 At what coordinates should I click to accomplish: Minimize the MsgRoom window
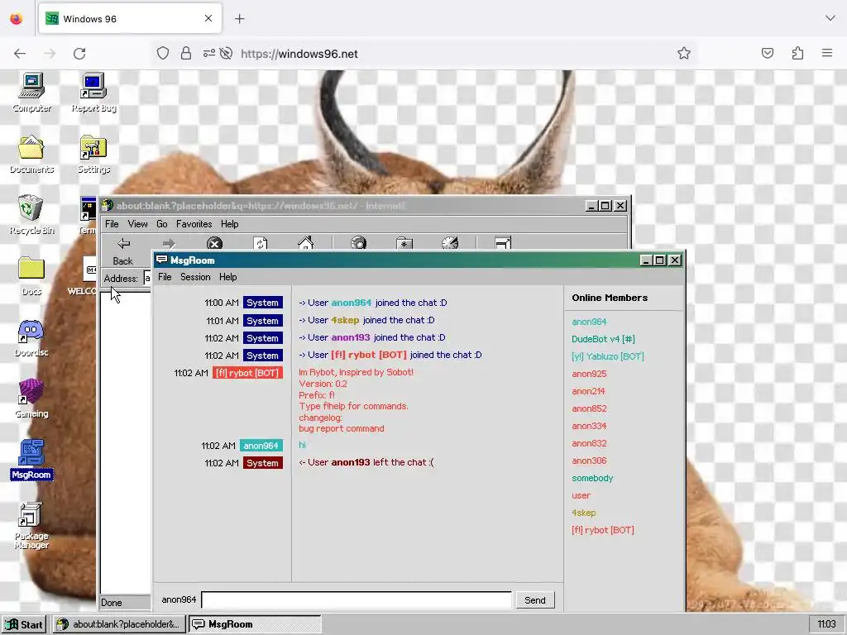coord(646,260)
